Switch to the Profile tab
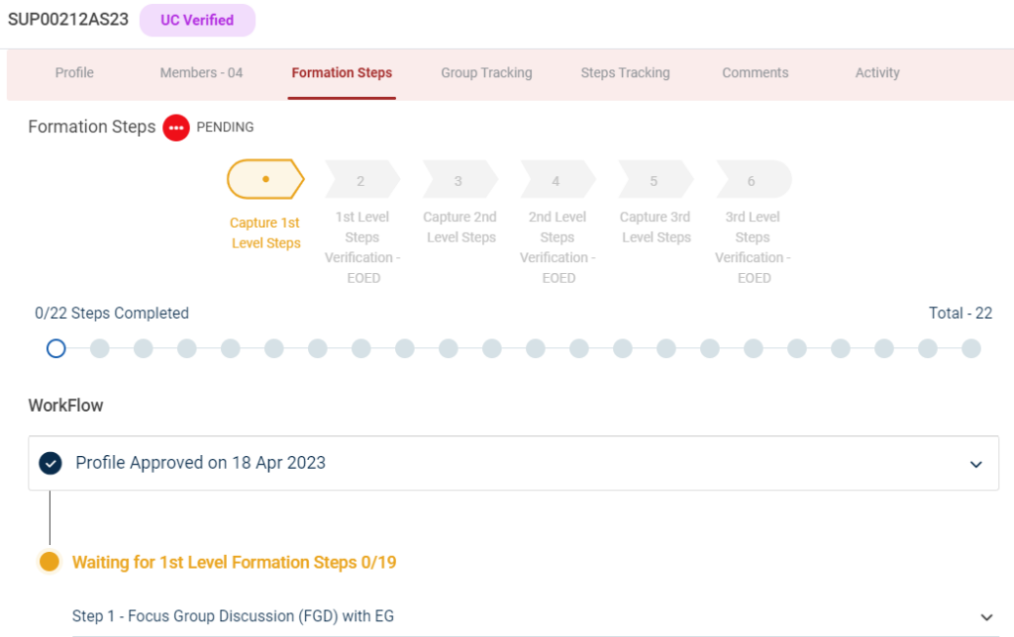1014x637 pixels. [74, 73]
